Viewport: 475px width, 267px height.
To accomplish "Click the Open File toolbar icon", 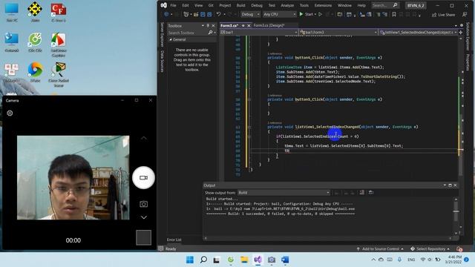I will (x=196, y=14).
